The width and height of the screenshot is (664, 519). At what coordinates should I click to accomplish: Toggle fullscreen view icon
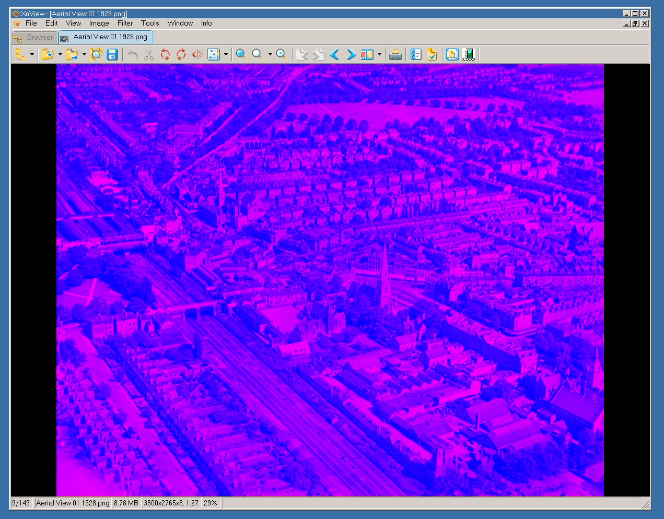452,54
